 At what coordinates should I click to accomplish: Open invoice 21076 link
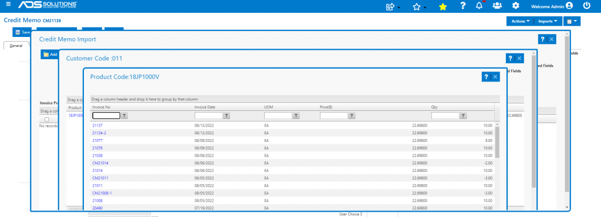97,148
